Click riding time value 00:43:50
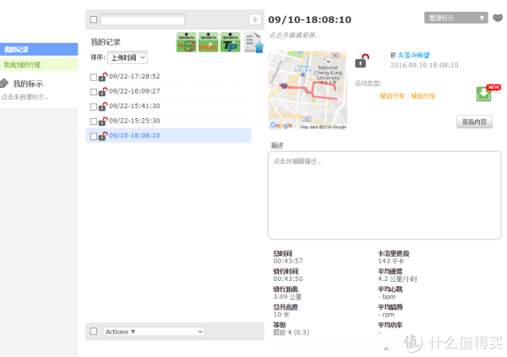507x357 pixels. [288, 279]
